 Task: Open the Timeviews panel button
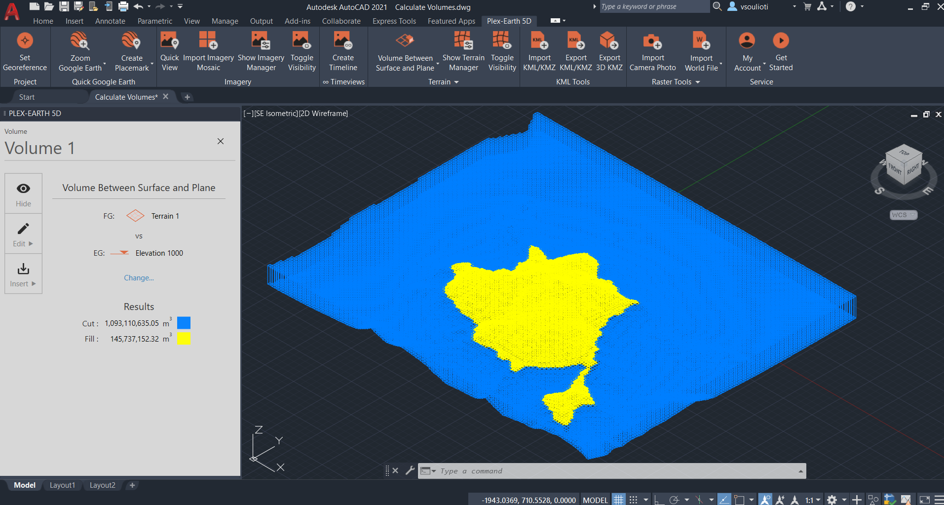pos(343,82)
